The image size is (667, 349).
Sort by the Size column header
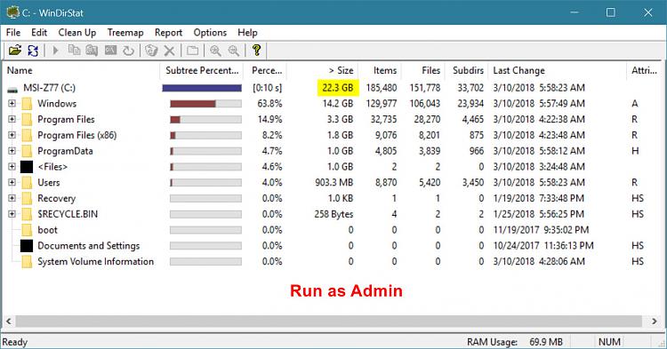point(323,70)
